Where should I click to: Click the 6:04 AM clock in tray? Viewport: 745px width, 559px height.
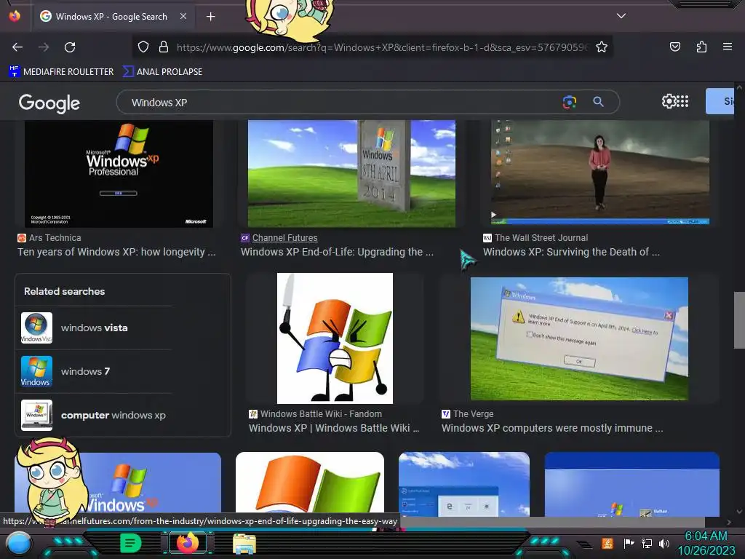click(x=706, y=536)
